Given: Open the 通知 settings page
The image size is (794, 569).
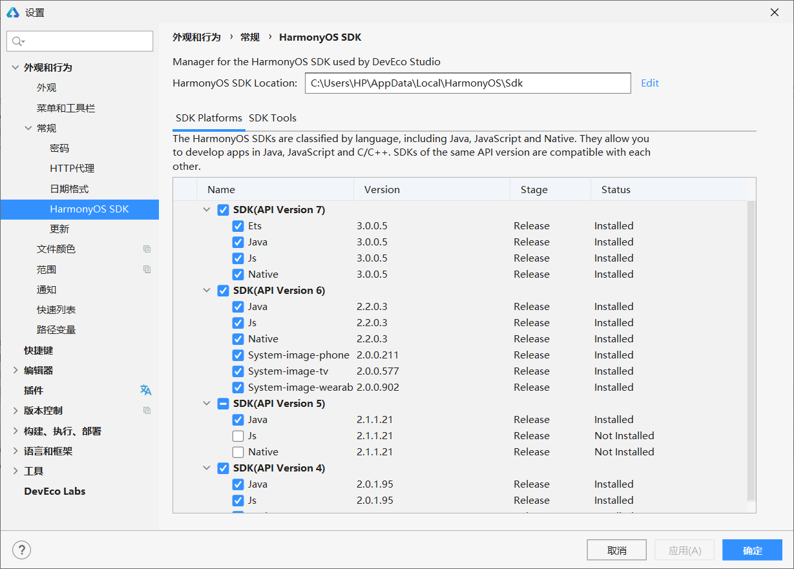Looking at the screenshot, I should pyautogui.click(x=47, y=289).
